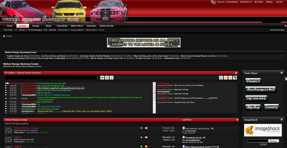
Task: Click the Log Out link
Action: point(279,2)
